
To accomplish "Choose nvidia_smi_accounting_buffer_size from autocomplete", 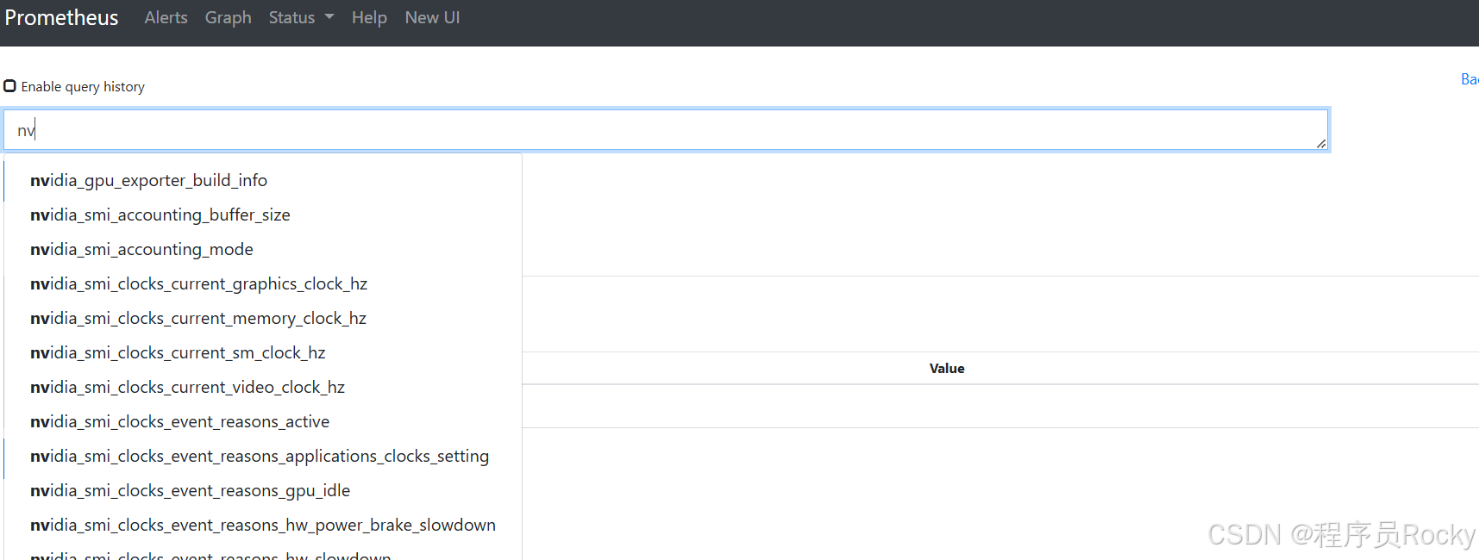I will pyautogui.click(x=160, y=215).
